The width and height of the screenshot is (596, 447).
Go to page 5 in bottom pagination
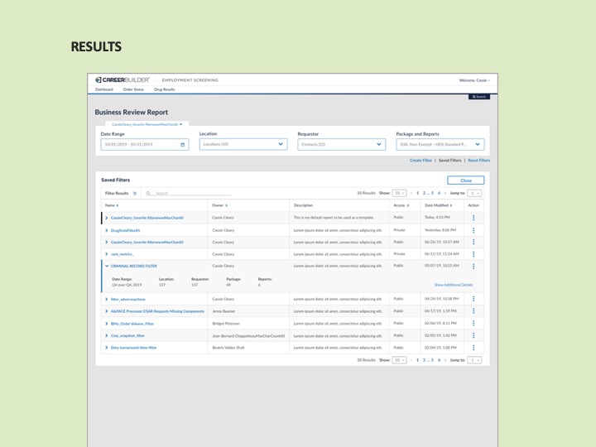432,360
